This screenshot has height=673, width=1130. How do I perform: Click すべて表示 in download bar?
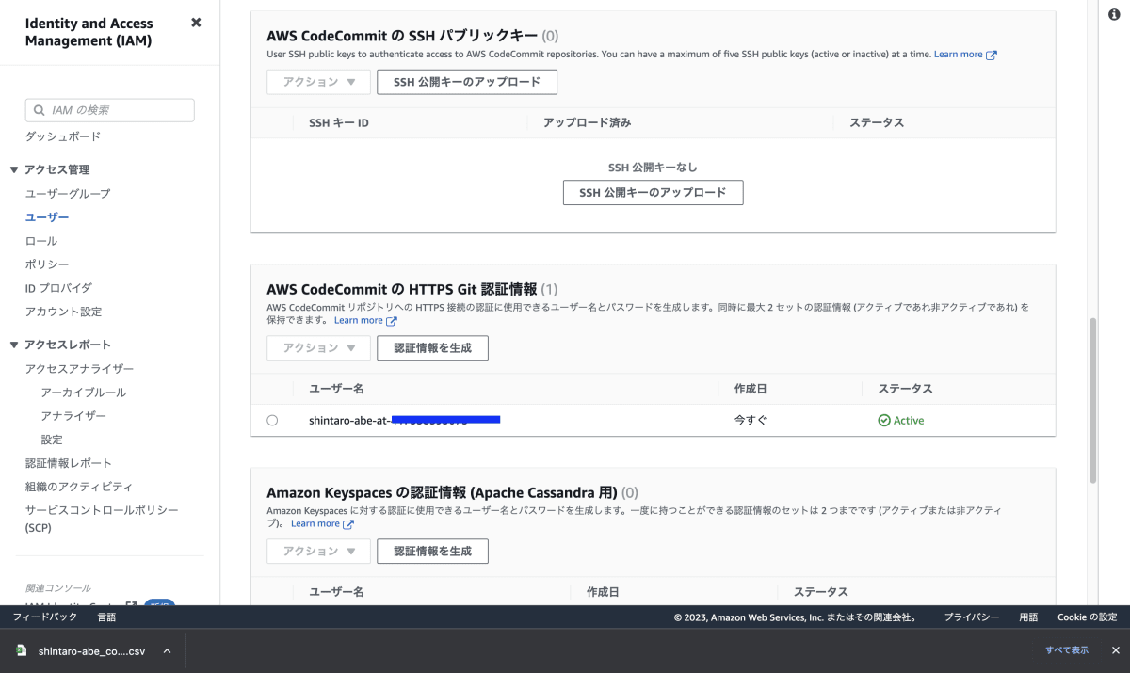coord(1067,650)
